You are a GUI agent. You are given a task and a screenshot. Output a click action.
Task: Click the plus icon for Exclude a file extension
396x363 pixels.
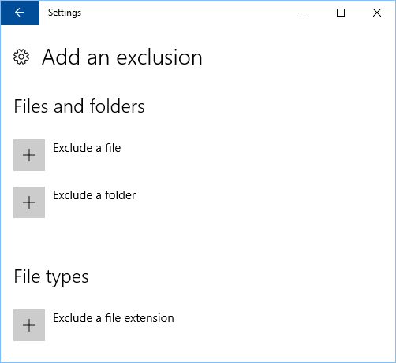[x=29, y=325]
